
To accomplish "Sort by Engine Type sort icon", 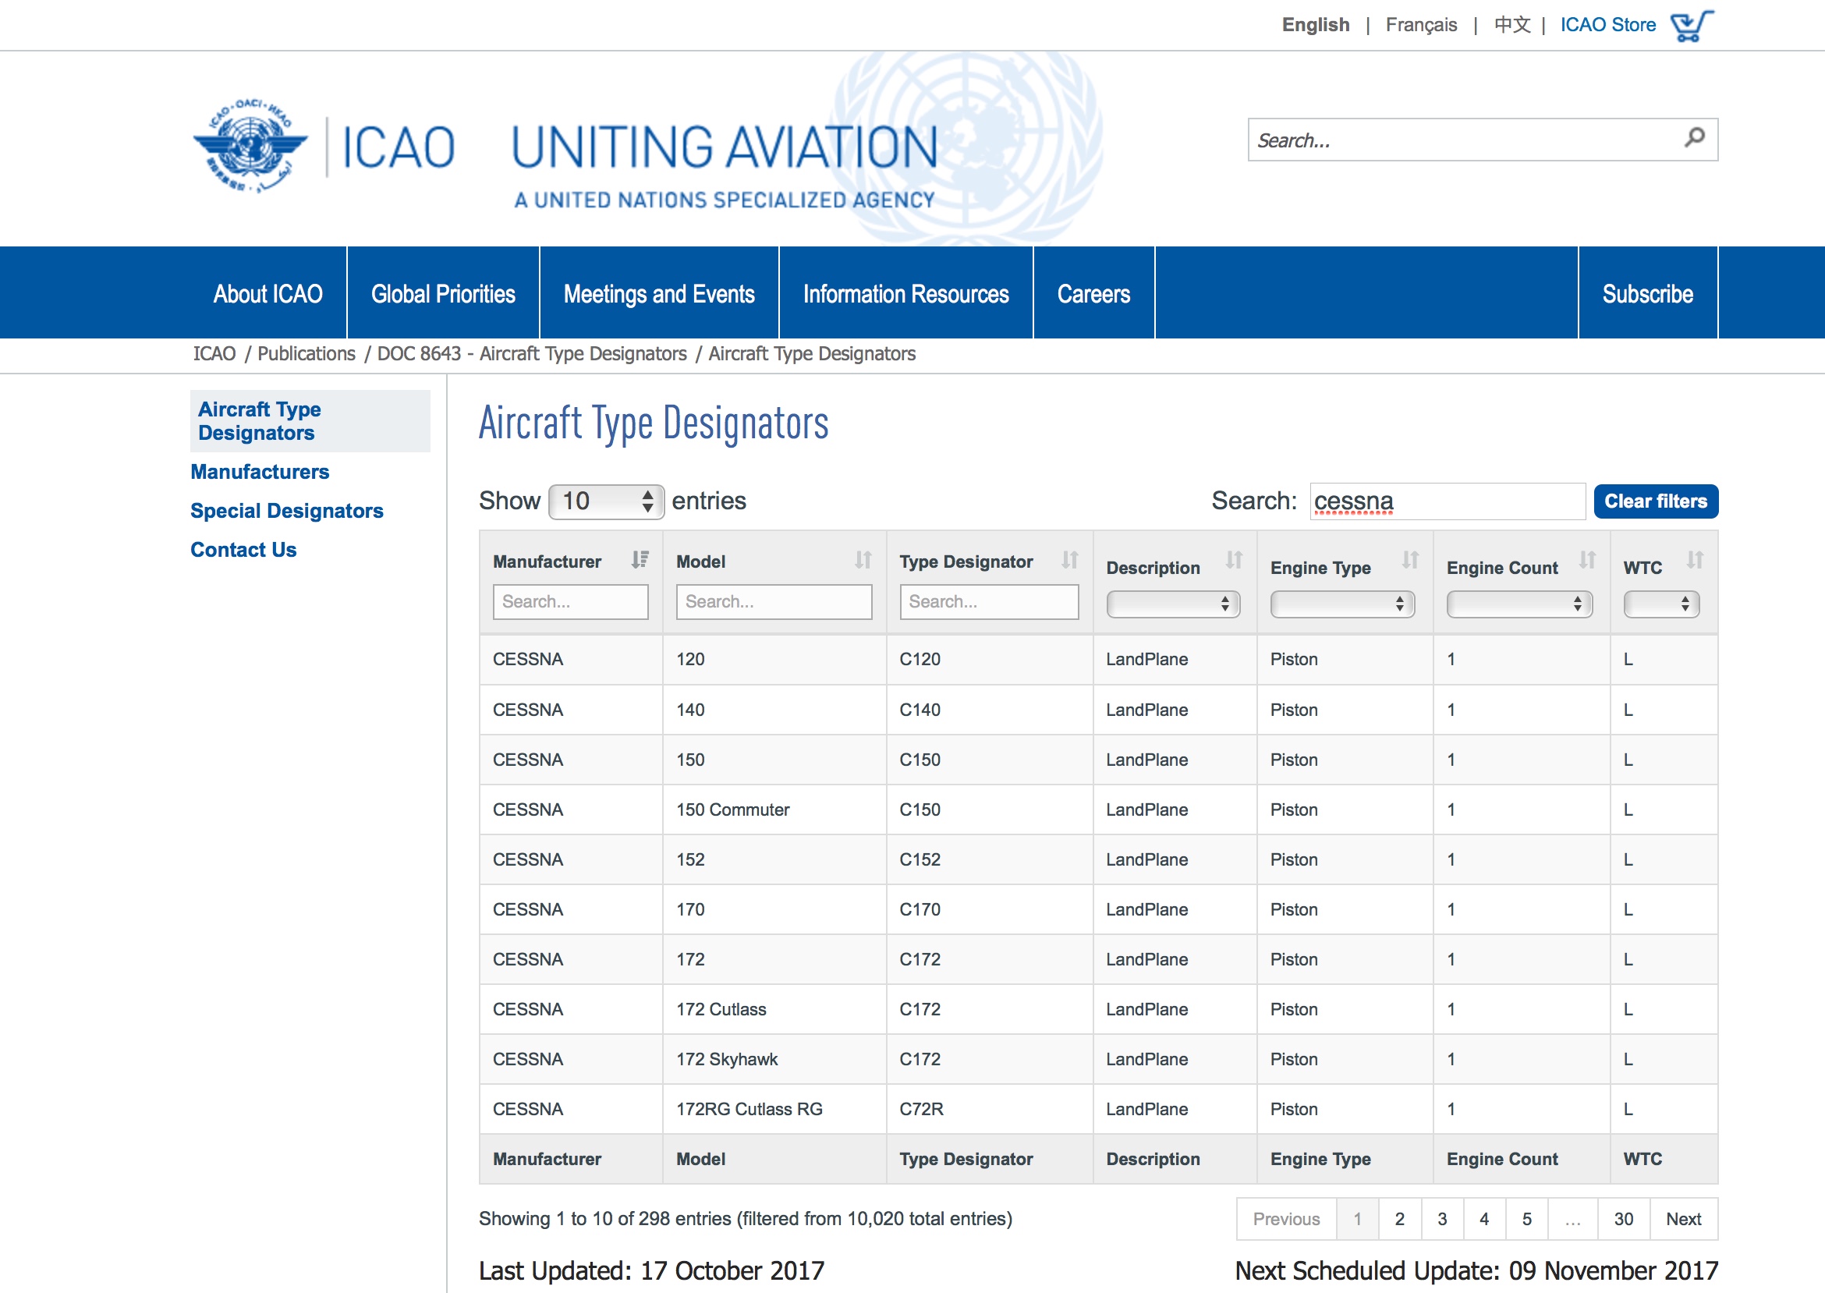I will point(1410,560).
